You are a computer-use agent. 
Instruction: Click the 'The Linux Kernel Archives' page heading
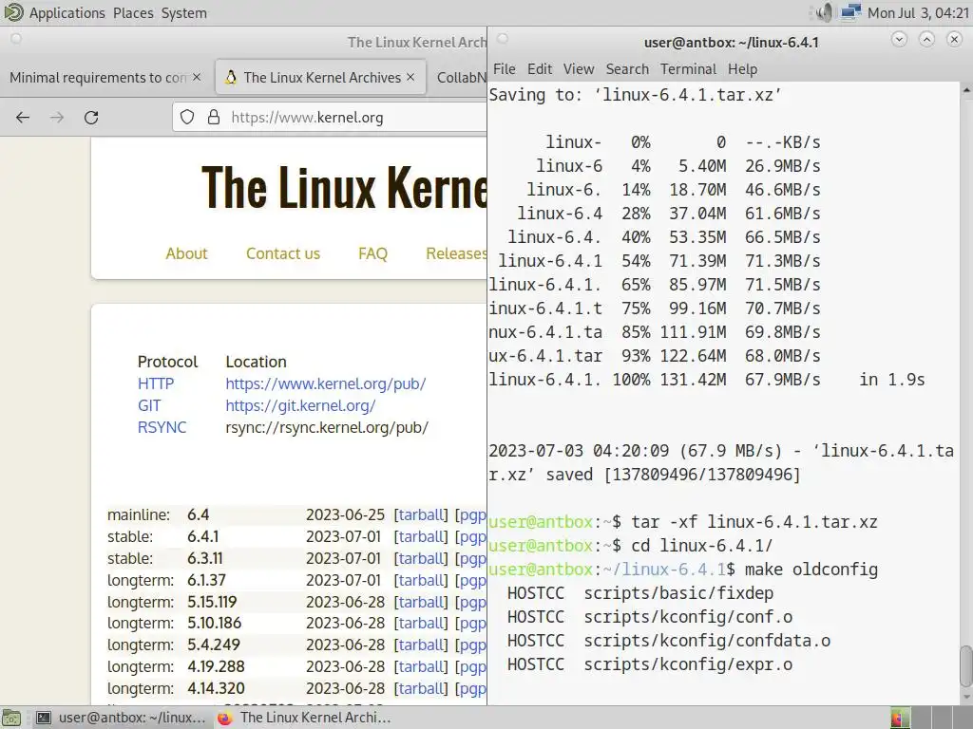(344, 187)
